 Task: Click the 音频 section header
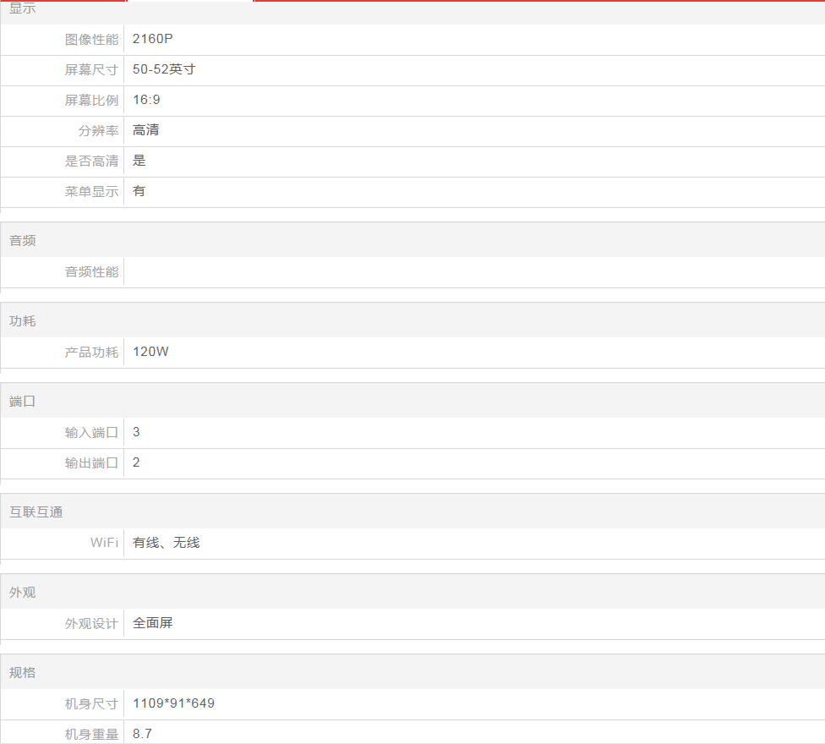[23, 241]
